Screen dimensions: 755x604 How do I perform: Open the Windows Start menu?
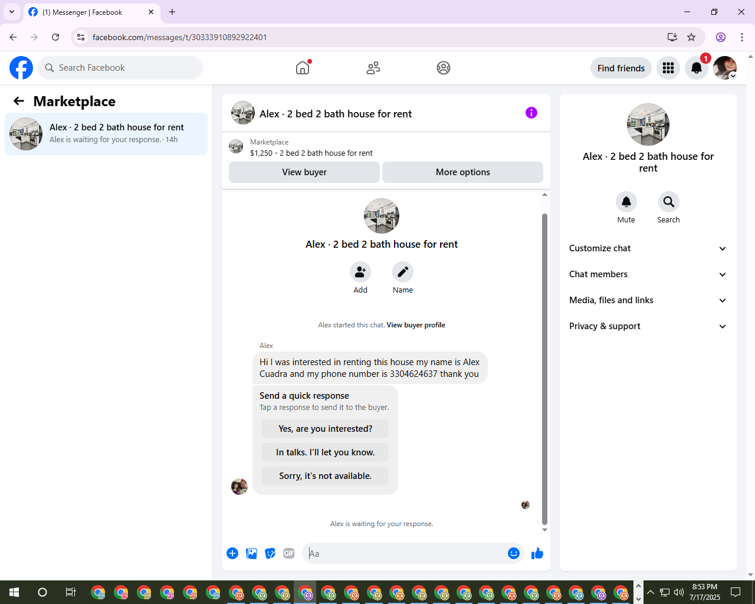[14, 592]
